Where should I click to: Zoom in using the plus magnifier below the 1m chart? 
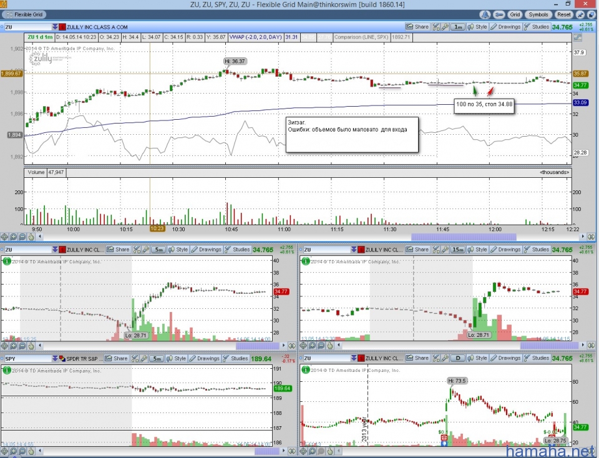pyautogui.click(x=13, y=237)
